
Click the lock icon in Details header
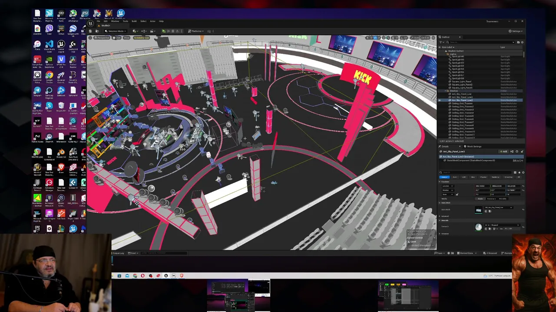coord(522,151)
